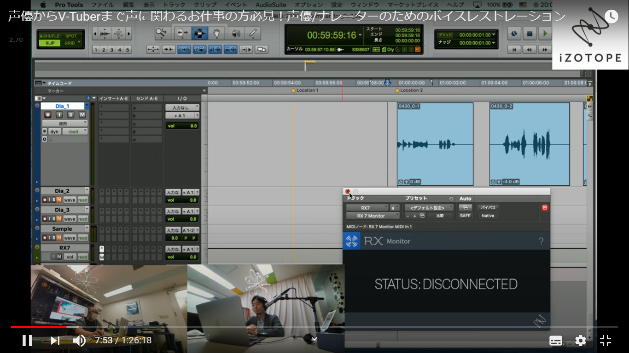Click the Zoom Toggle four-arrow icon

pos(153,50)
